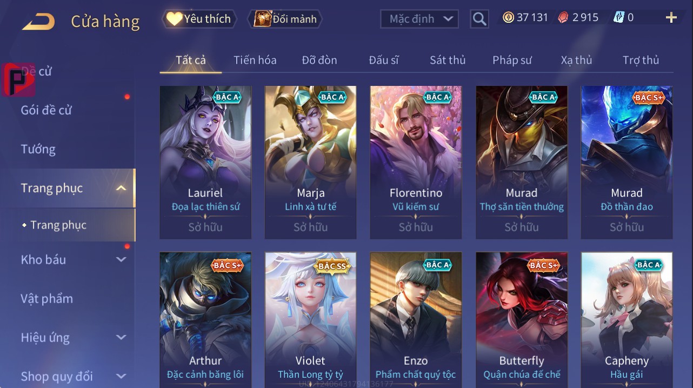Open Đổi mảnh chest button
The height and width of the screenshot is (388, 693).
click(285, 19)
